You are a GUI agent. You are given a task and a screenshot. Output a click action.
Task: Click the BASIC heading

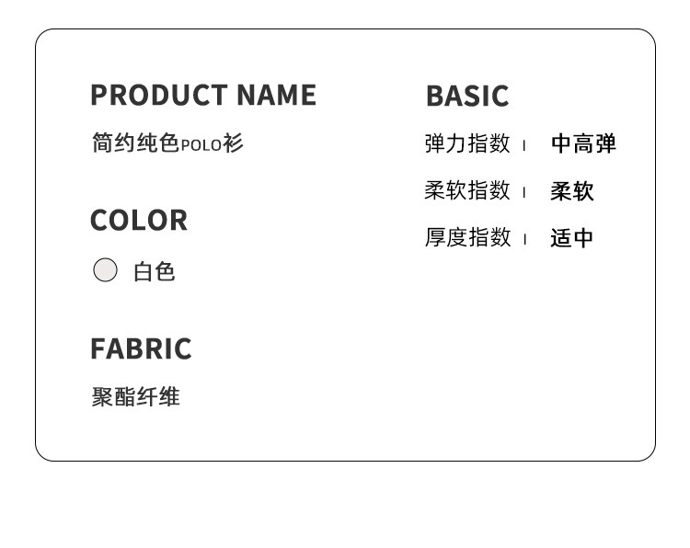(467, 97)
